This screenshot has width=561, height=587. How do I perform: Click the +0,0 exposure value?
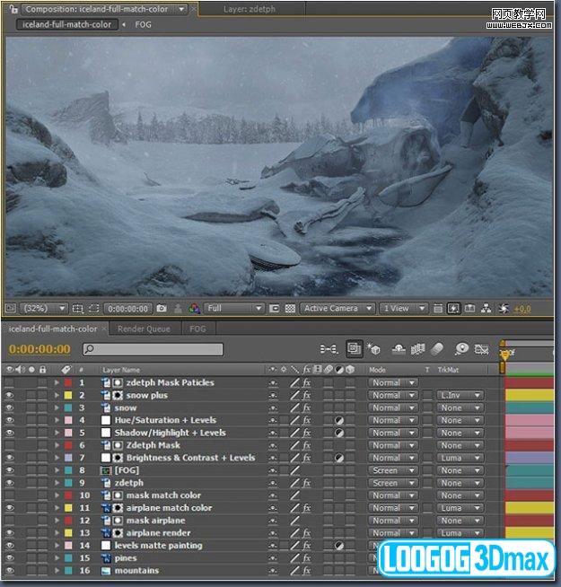point(522,309)
